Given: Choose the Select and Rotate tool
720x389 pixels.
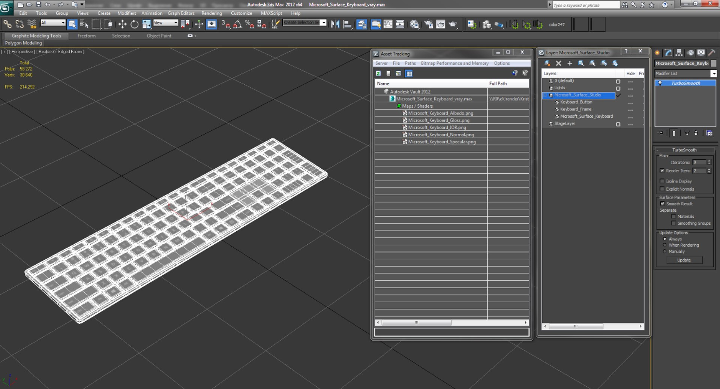Looking at the screenshot, I should pyautogui.click(x=134, y=24).
